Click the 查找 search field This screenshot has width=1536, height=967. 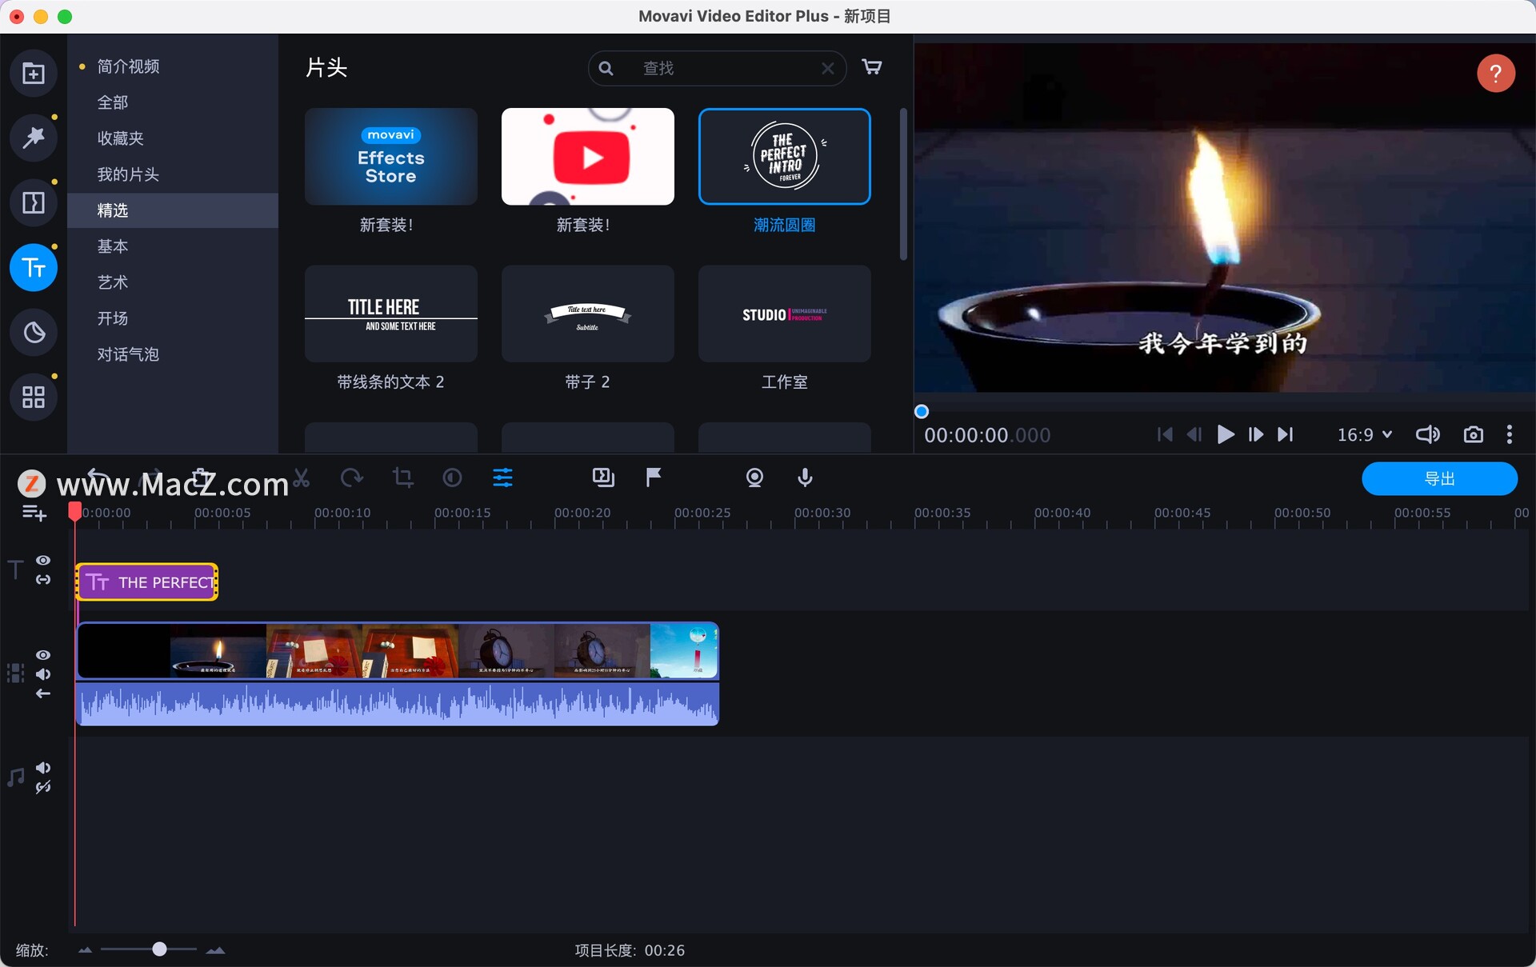tap(718, 68)
